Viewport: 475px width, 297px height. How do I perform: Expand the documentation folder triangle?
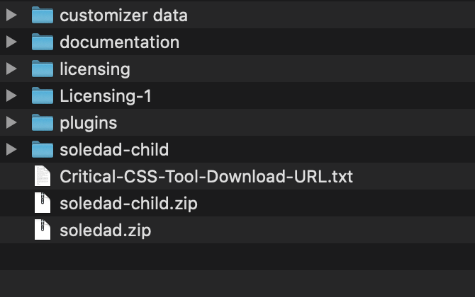[x=11, y=42]
